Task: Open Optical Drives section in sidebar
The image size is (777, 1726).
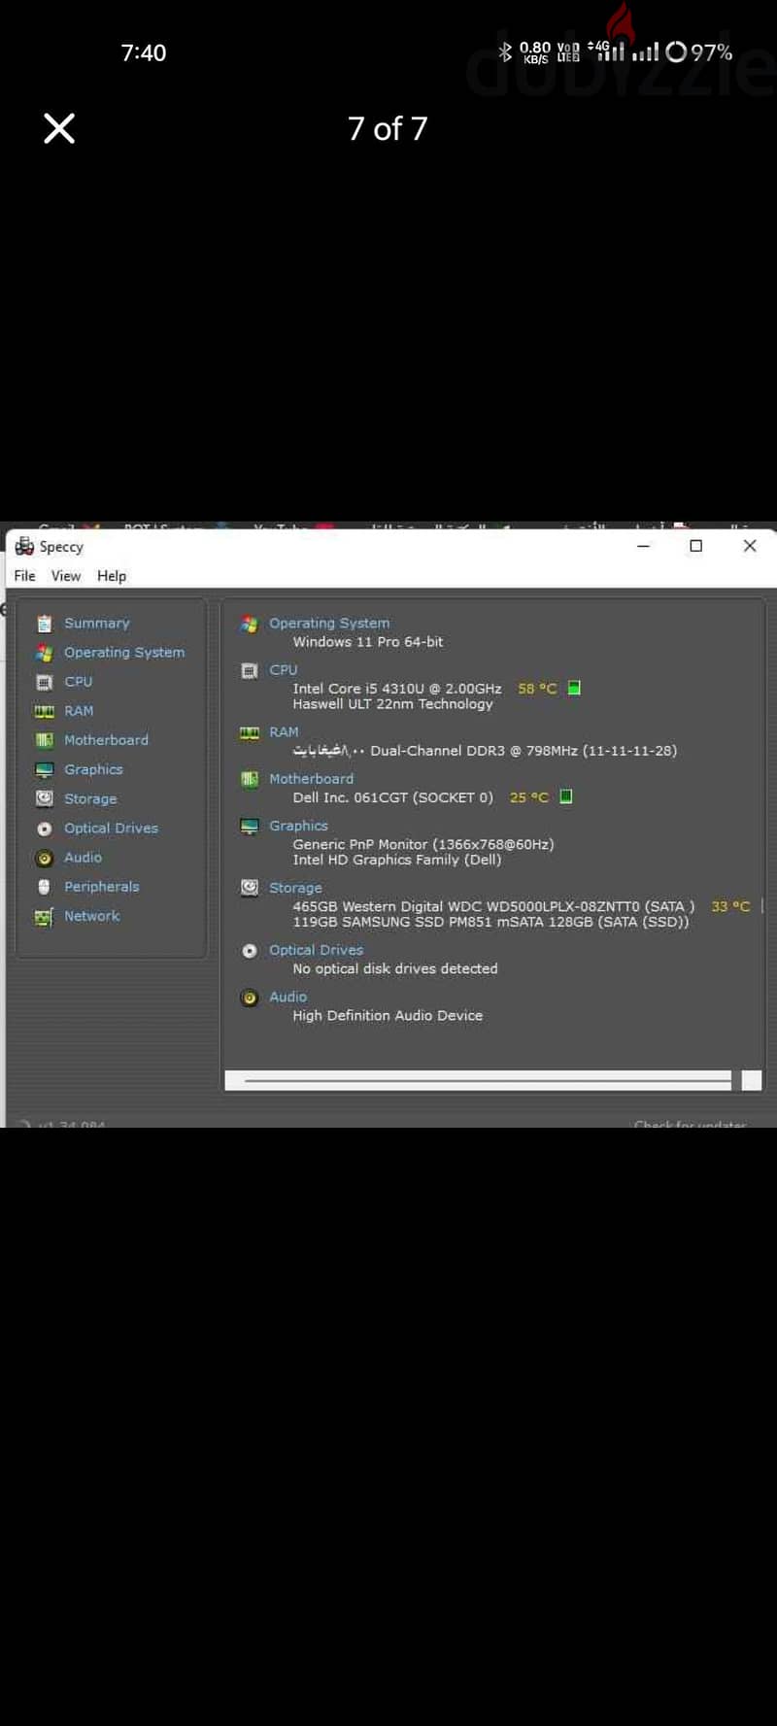Action: [112, 829]
